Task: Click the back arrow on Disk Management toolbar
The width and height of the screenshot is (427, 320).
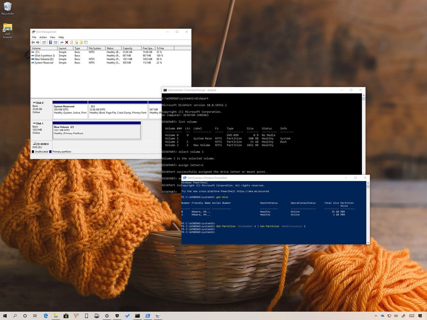Action: coord(33,42)
